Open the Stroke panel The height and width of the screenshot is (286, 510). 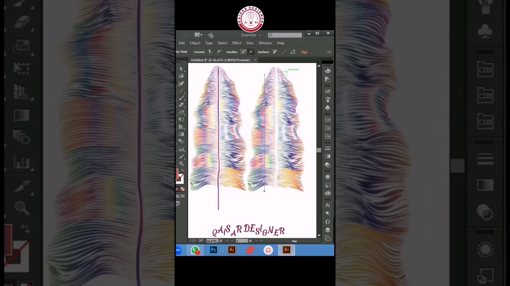pyautogui.click(x=328, y=148)
